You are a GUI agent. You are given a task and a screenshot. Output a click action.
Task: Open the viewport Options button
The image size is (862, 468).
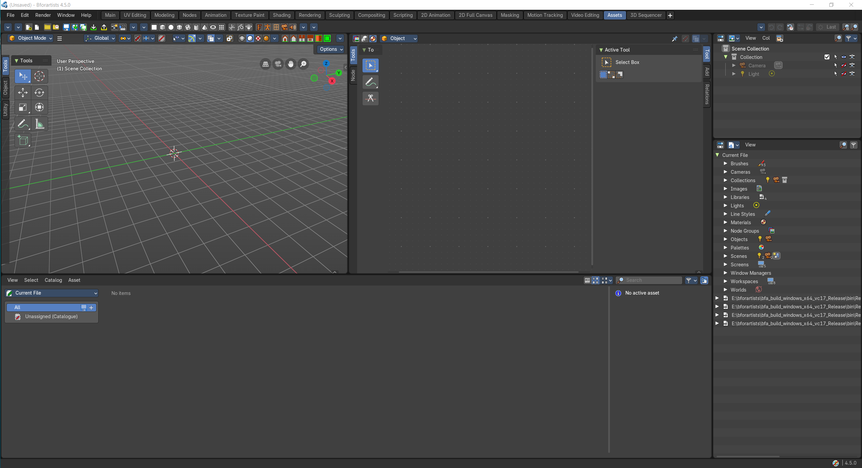[x=331, y=49]
